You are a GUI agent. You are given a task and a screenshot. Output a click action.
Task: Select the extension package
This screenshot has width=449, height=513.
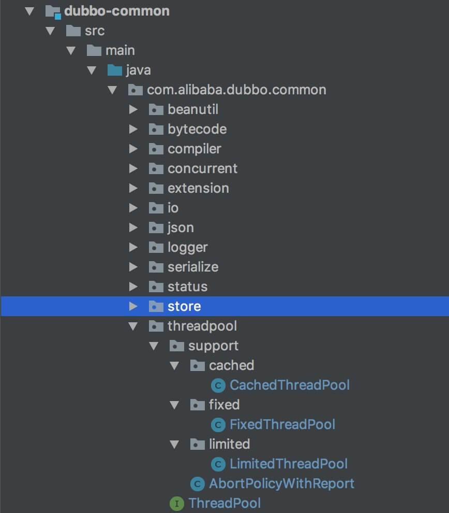(198, 188)
